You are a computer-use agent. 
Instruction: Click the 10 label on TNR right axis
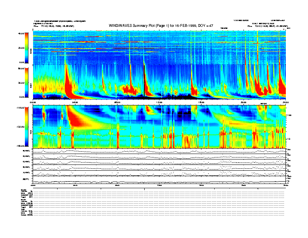(289, 139)
